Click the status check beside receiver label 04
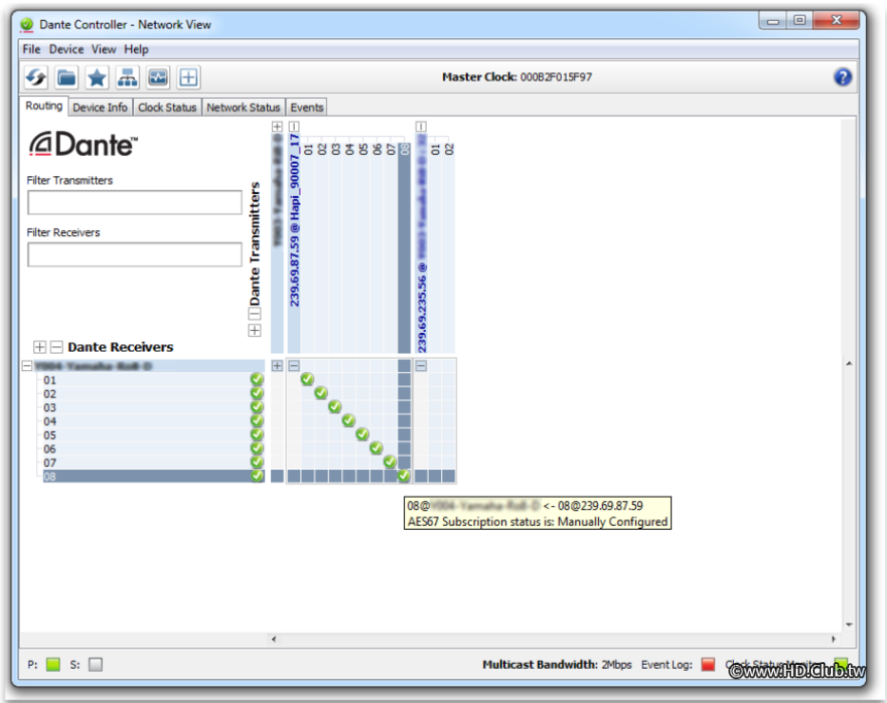The height and width of the screenshot is (703, 887). click(x=258, y=420)
